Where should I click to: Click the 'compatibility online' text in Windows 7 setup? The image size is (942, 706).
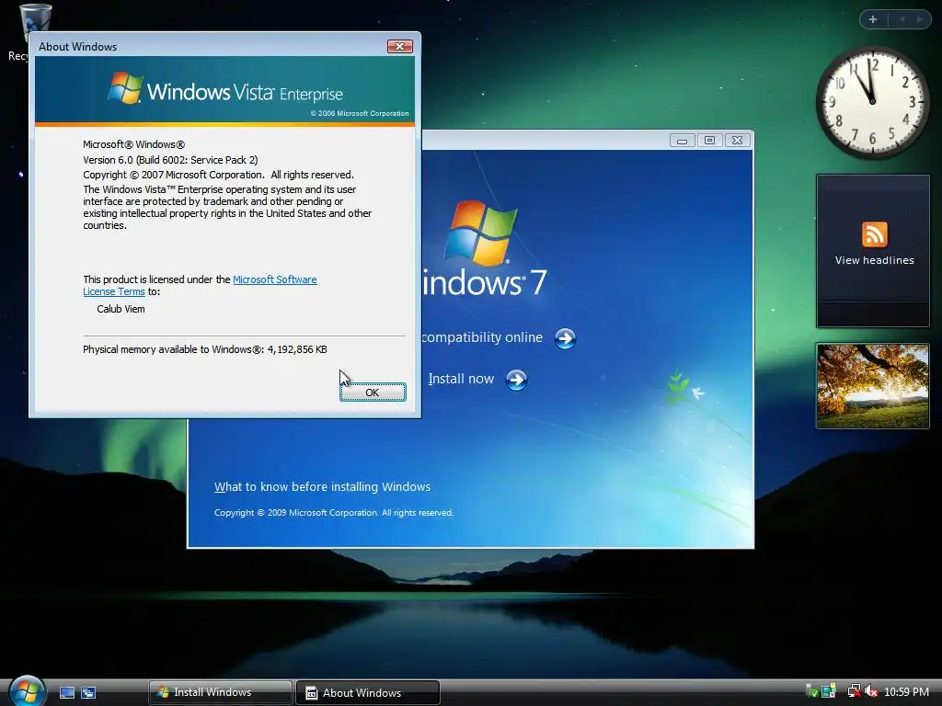pyautogui.click(x=482, y=337)
